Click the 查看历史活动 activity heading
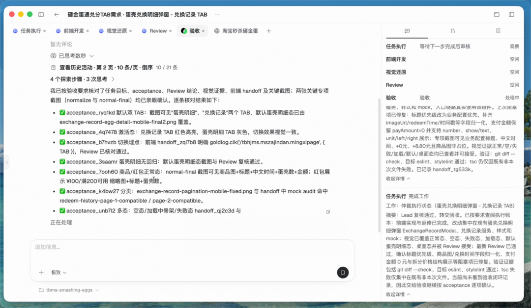Viewport: 531px width, 308px height. pyautogui.click(x=106, y=68)
